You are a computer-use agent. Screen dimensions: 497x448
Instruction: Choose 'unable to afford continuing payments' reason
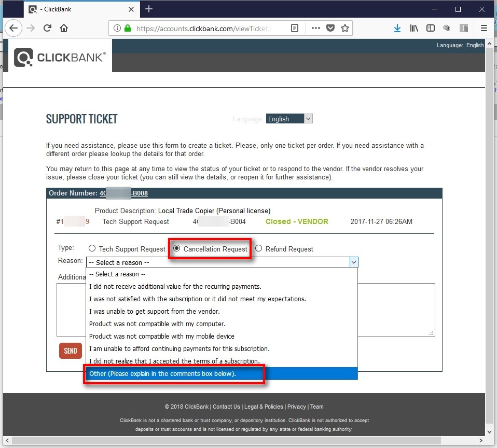(222, 348)
